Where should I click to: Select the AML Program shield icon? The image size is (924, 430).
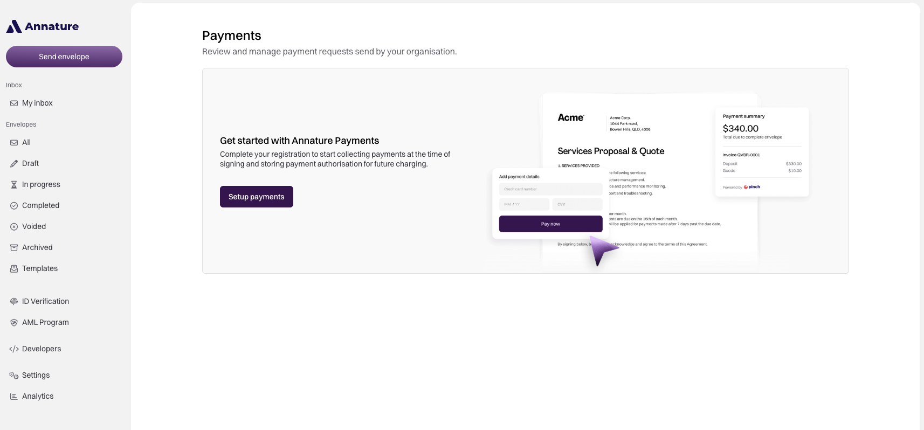[14, 323]
